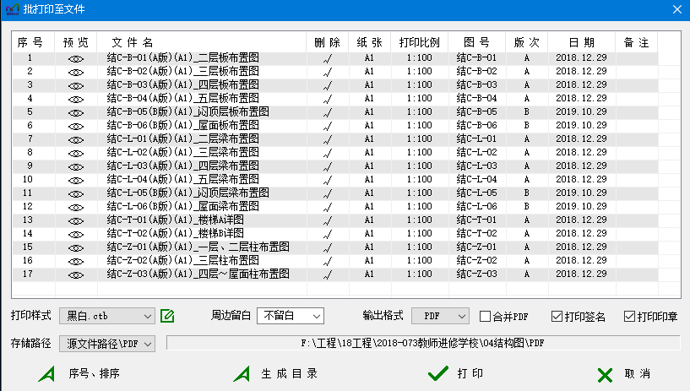Uncheck the 打印签名 checkbox

click(557, 317)
